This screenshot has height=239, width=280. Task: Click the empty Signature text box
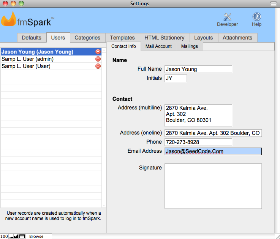(x=213, y=186)
